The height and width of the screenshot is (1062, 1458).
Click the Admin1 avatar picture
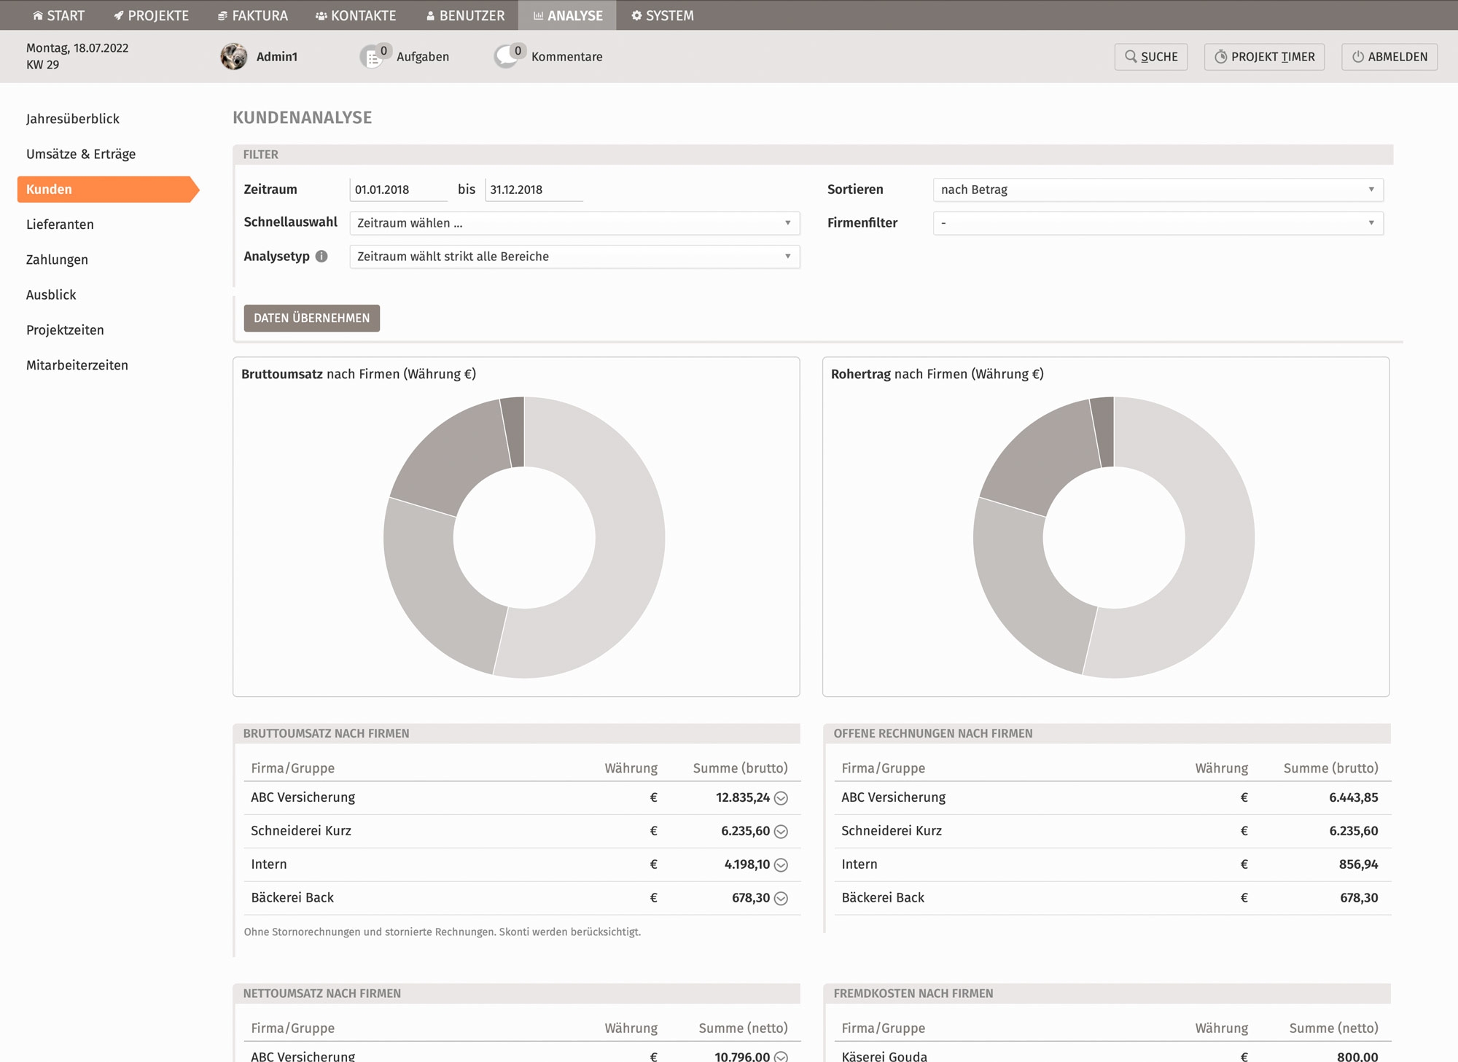[x=234, y=57]
